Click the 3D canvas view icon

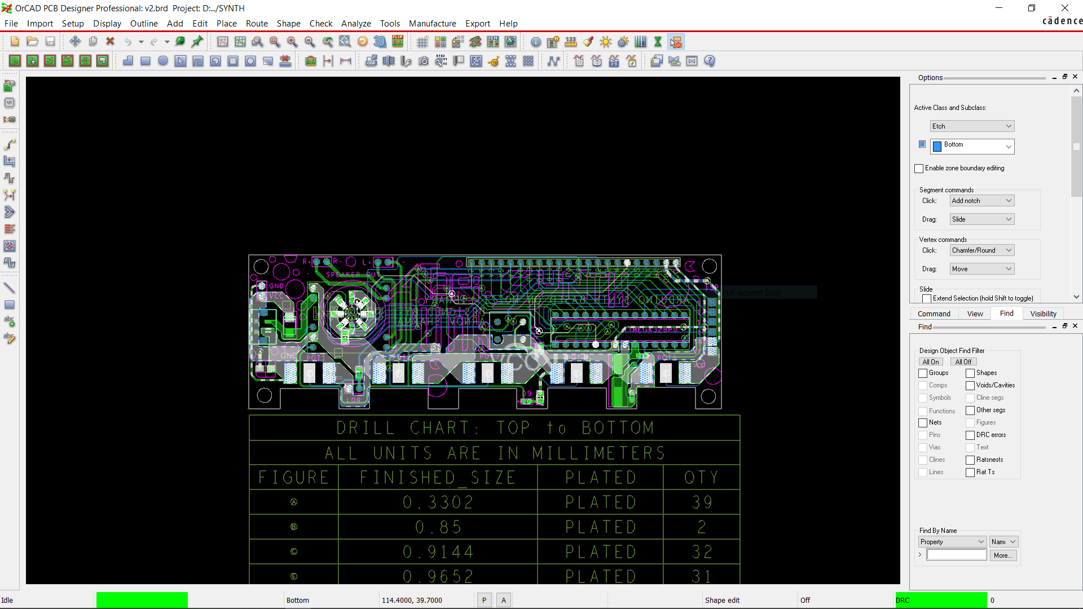point(380,42)
